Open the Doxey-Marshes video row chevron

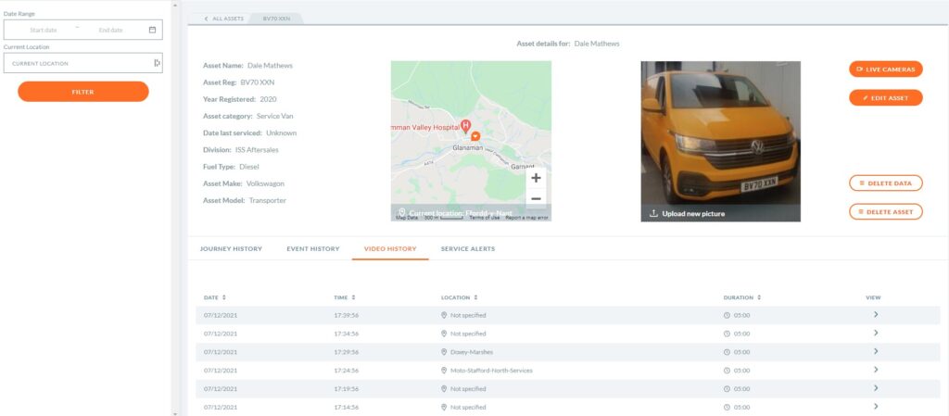(875, 351)
